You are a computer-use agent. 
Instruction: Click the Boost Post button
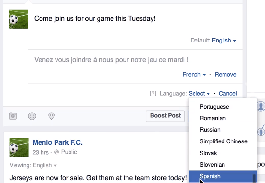point(165,116)
